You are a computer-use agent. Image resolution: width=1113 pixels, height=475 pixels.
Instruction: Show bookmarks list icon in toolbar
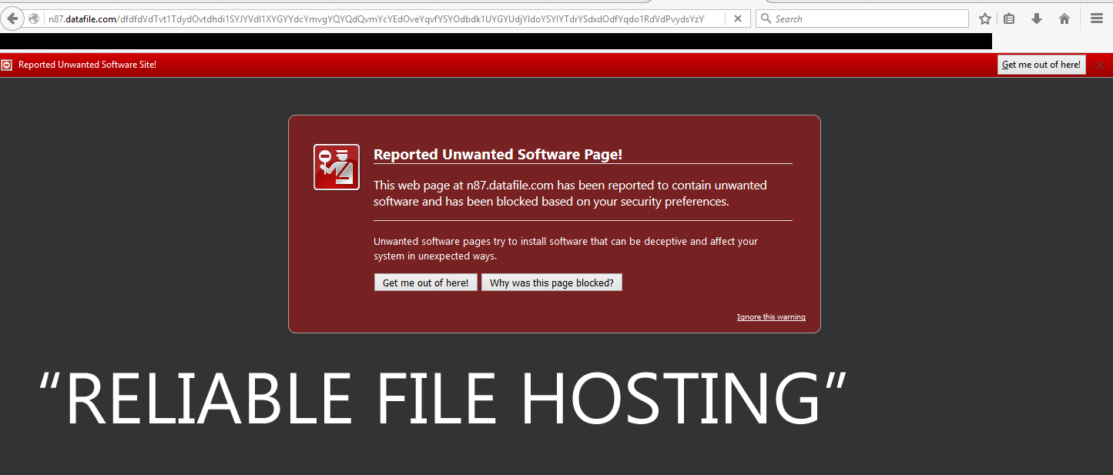[x=1009, y=18]
